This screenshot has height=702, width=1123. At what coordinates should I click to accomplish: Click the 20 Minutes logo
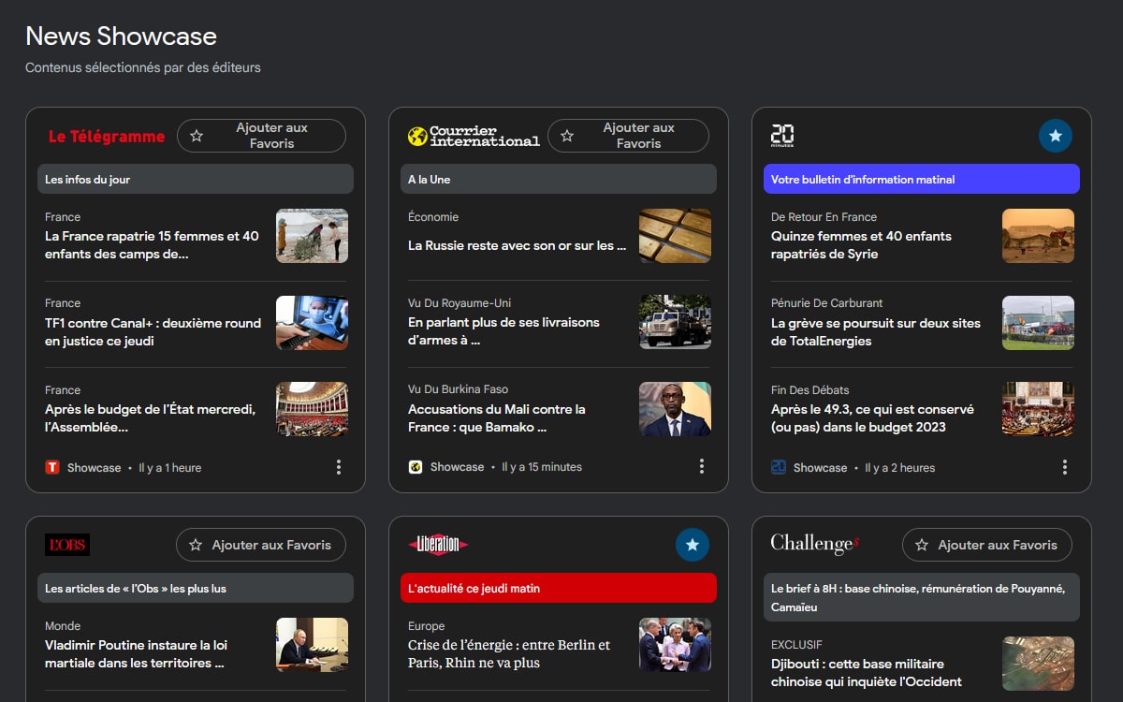(x=783, y=137)
